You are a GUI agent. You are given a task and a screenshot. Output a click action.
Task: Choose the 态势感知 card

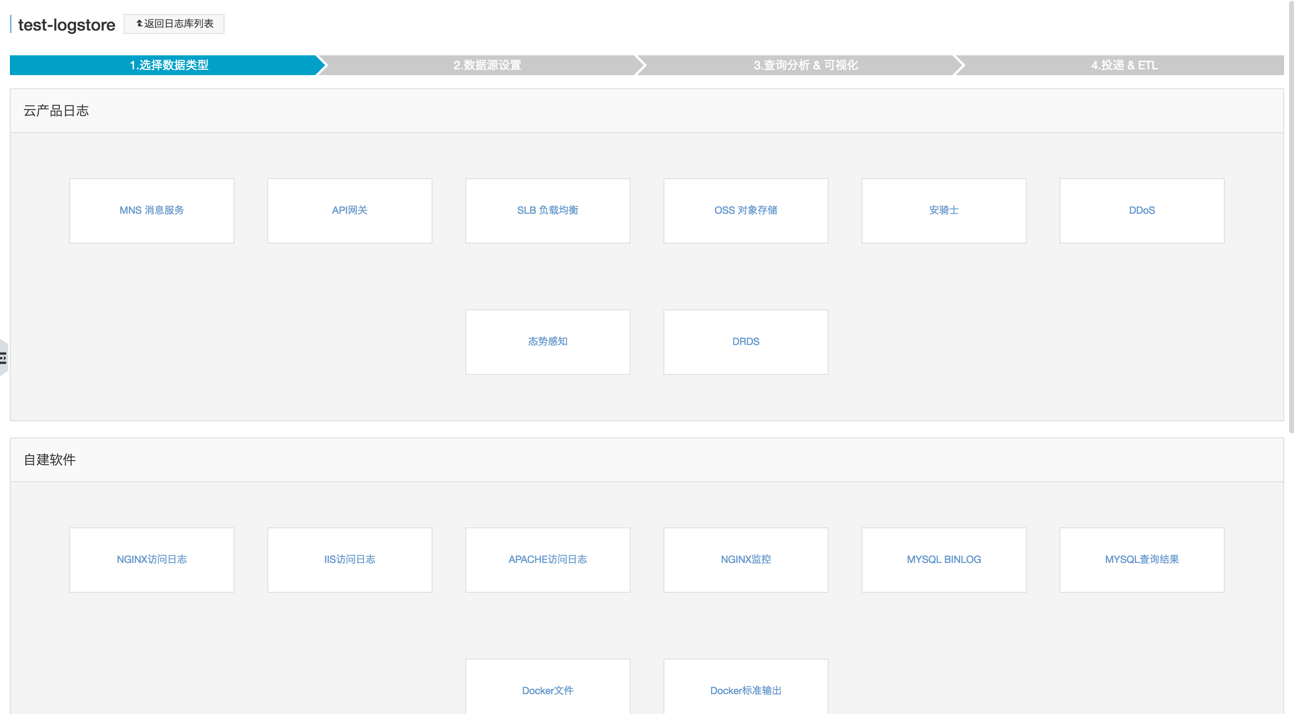pyautogui.click(x=548, y=342)
